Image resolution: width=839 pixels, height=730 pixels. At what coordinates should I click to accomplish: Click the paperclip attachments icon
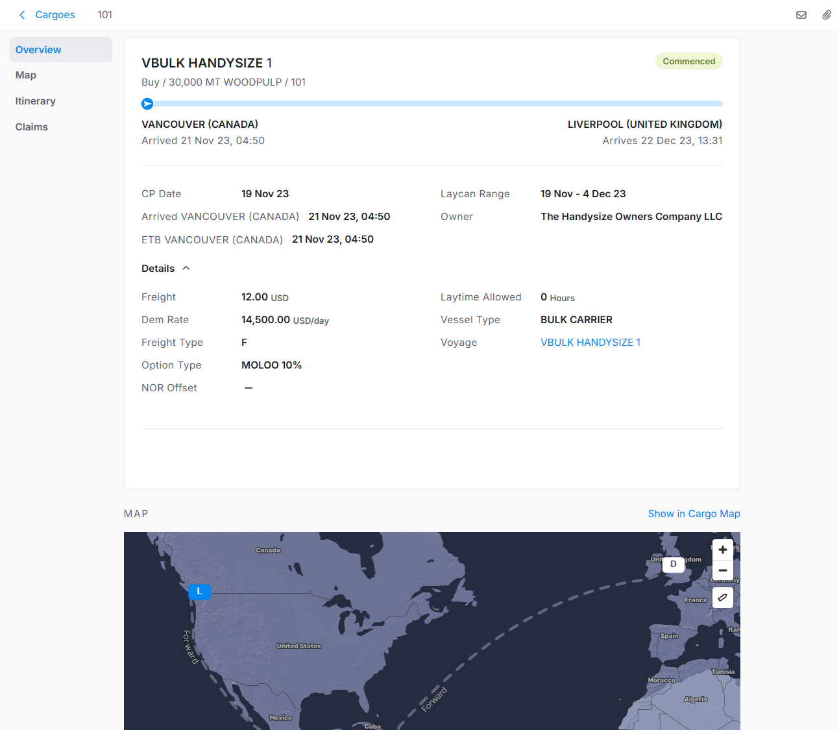(x=826, y=15)
